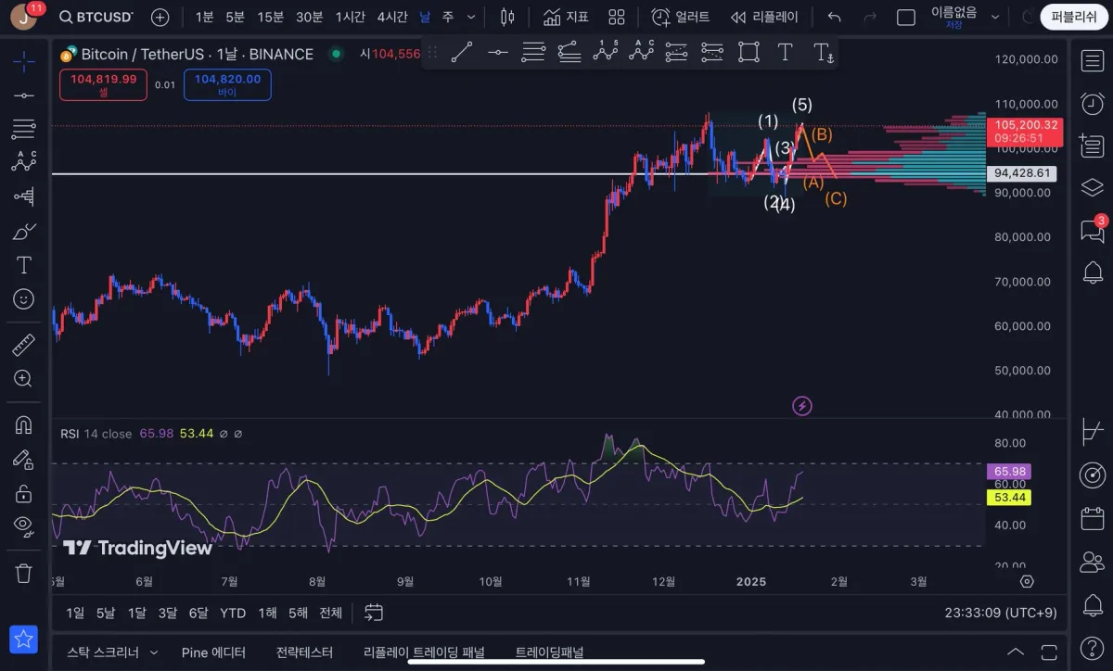Select the brush drawing tool
Image resolution: width=1113 pixels, height=671 pixels.
(24, 231)
